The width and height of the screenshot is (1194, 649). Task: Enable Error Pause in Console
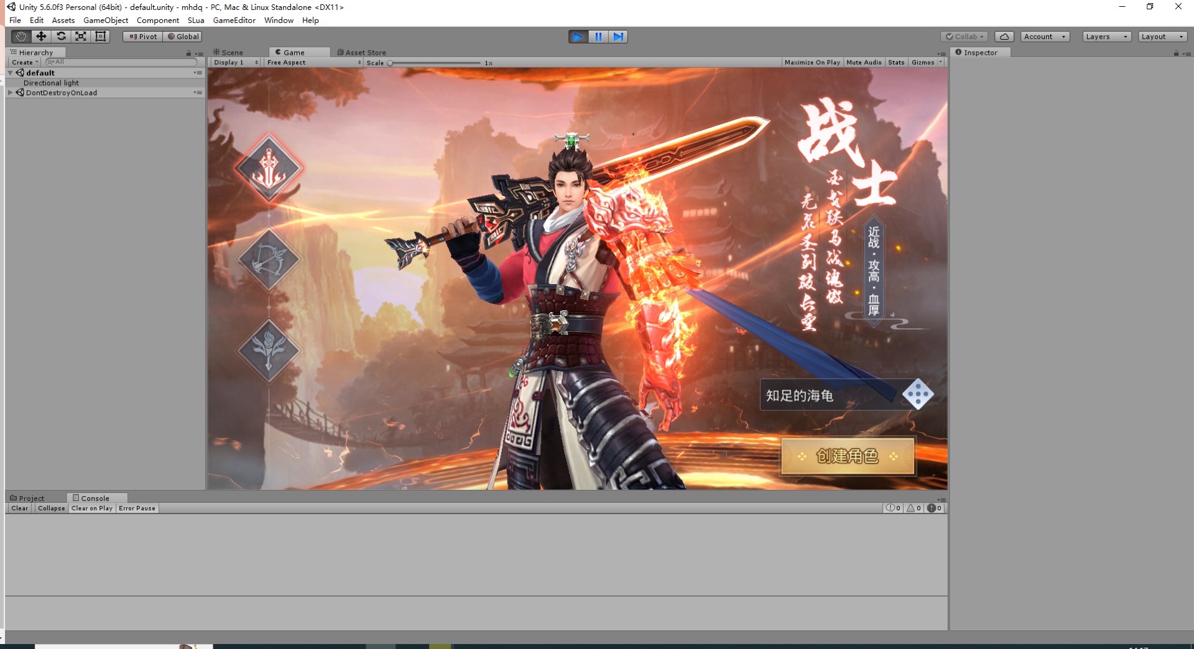pos(137,509)
